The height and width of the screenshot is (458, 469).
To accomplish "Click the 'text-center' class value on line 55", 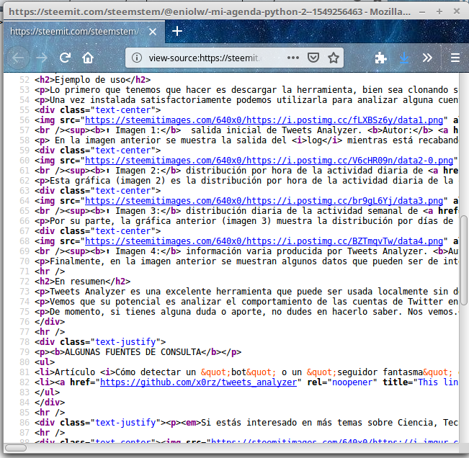I will [123, 110].
